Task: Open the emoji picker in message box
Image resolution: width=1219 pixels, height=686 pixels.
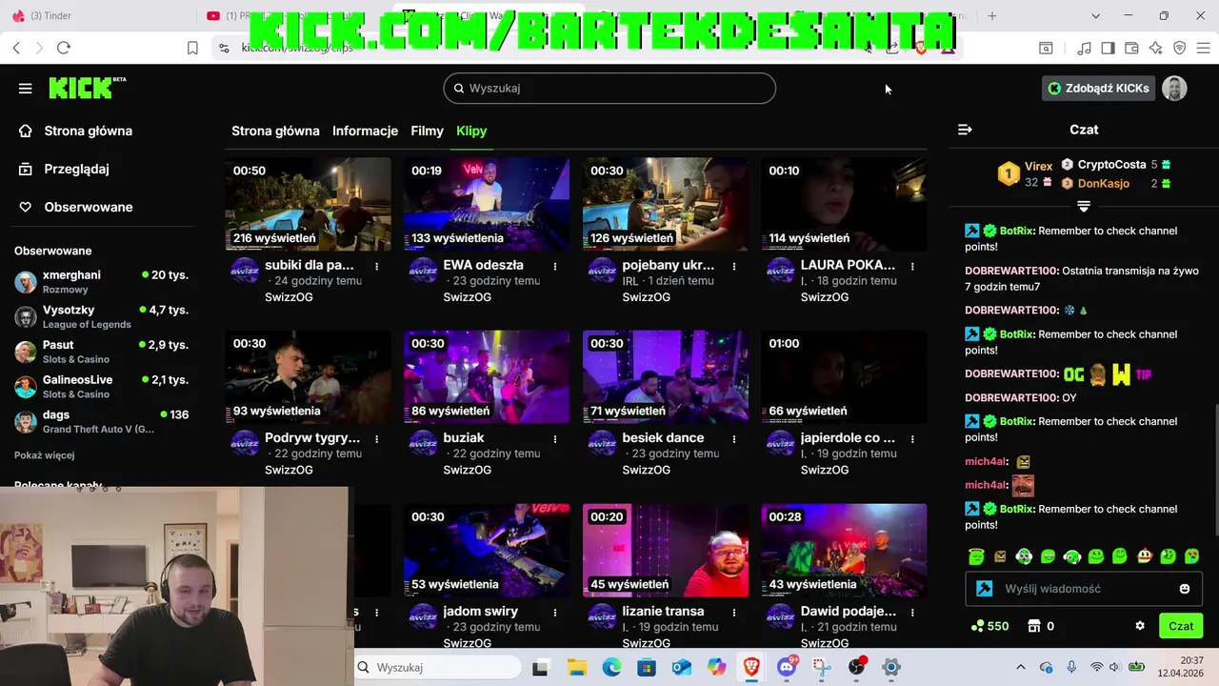Action: [1185, 589]
